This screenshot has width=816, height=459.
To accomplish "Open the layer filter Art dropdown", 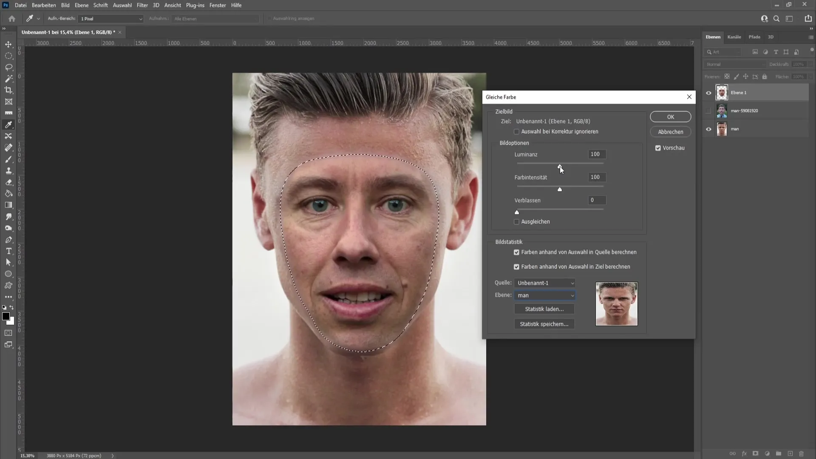I will coord(722,52).
